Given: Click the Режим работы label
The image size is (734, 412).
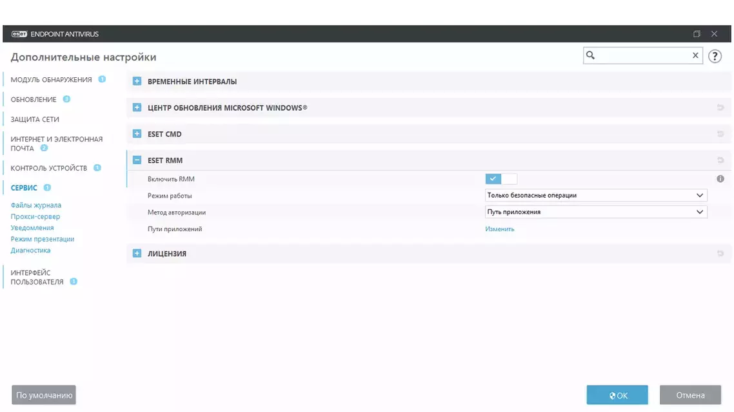Looking at the screenshot, I should (x=170, y=196).
